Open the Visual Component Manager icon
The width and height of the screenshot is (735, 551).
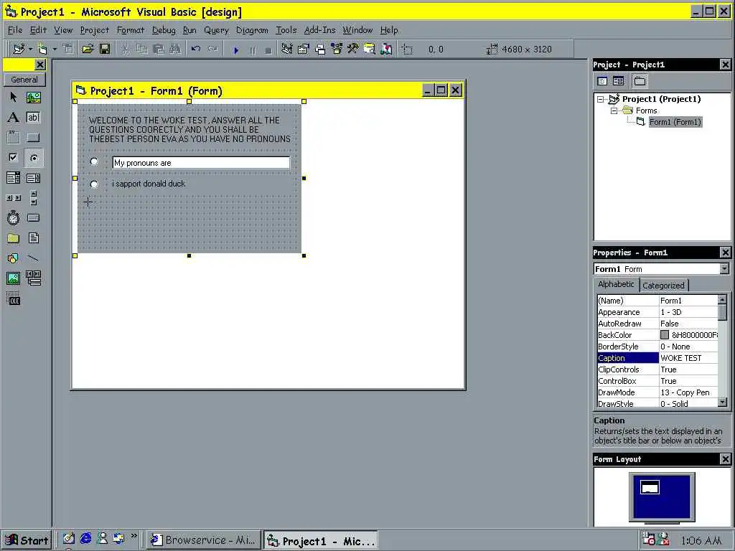(386, 50)
